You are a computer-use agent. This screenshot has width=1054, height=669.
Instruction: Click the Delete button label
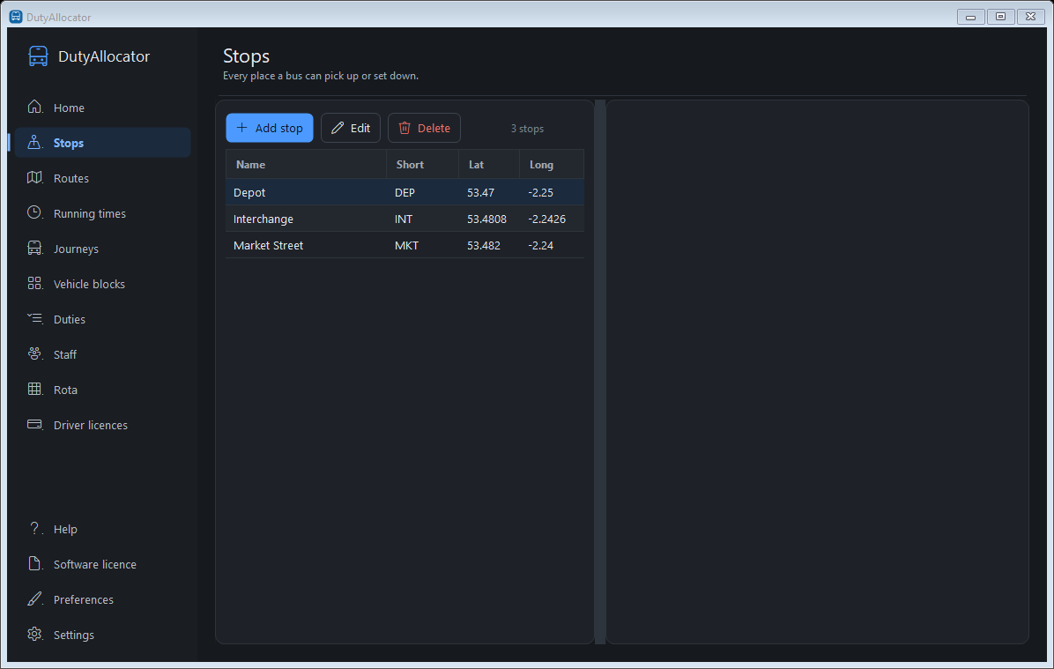(434, 128)
